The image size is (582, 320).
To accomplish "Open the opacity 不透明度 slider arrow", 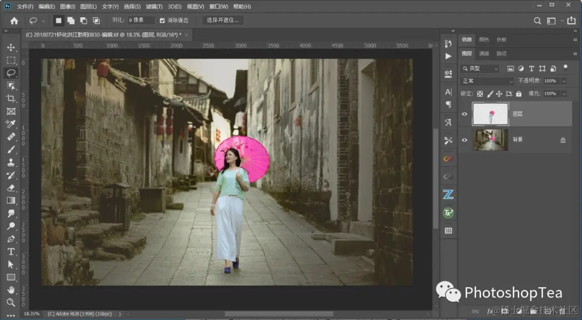I will pyautogui.click(x=564, y=81).
